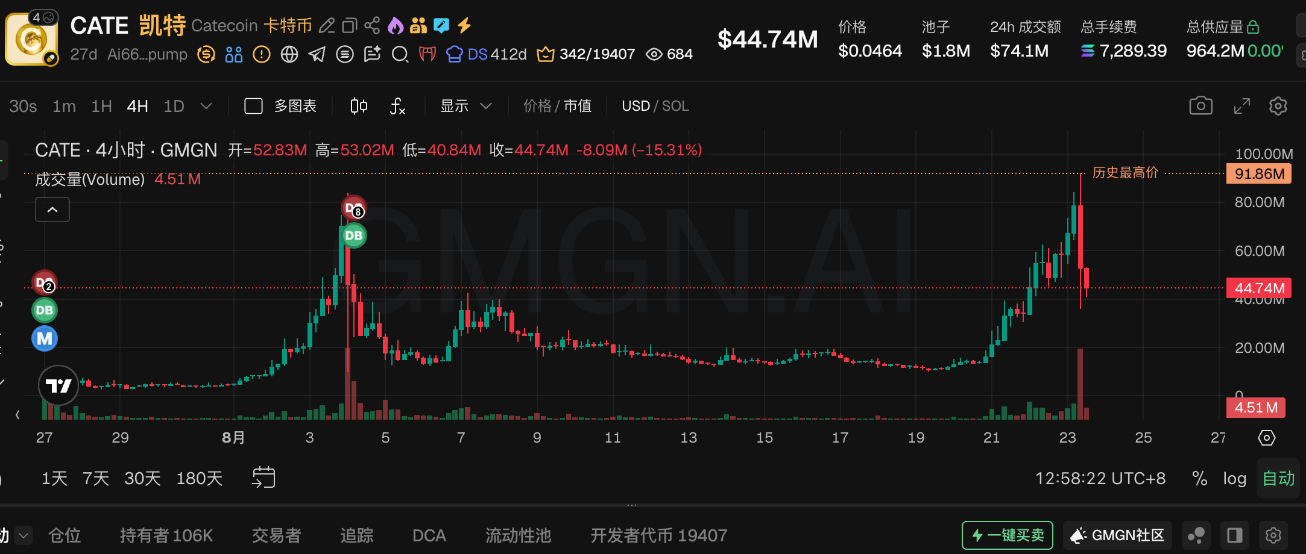Click the TradingView logo on the chart
The height and width of the screenshot is (554, 1306).
point(58,385)
